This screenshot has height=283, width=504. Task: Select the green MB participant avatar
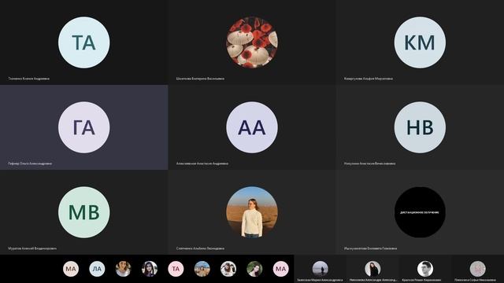click(x=84, y=212)
